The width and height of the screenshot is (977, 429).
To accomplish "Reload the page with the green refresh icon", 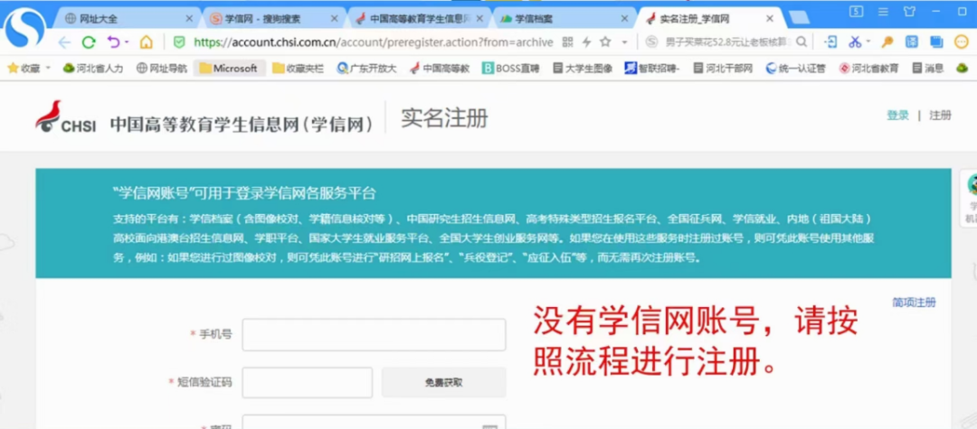I will 89,42.
